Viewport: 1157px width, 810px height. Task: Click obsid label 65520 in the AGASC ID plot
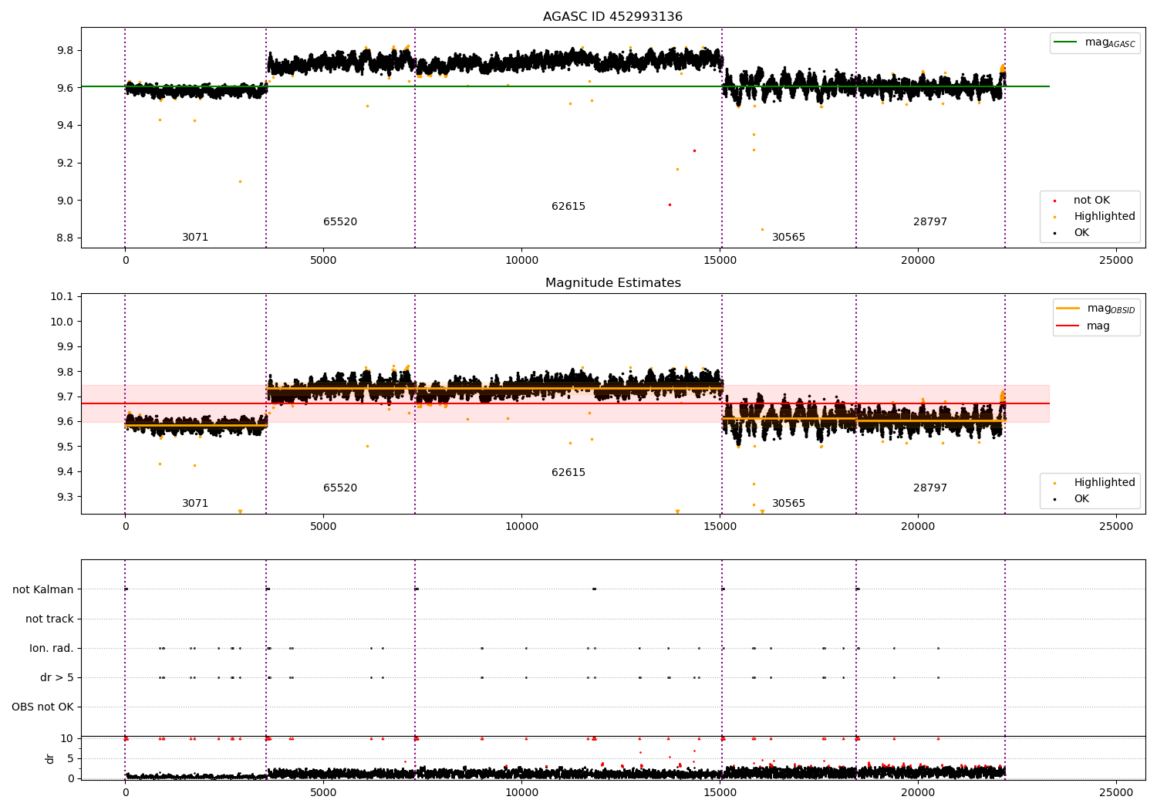[x=340, y=222]
